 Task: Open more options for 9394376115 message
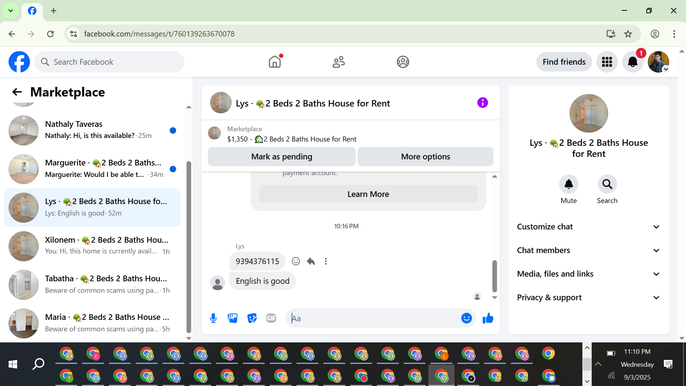(326, 261)
